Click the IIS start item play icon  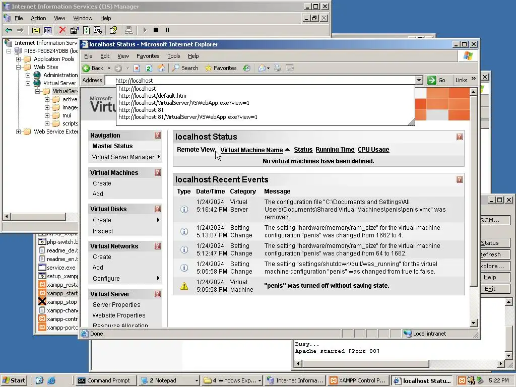click(145, 30)
